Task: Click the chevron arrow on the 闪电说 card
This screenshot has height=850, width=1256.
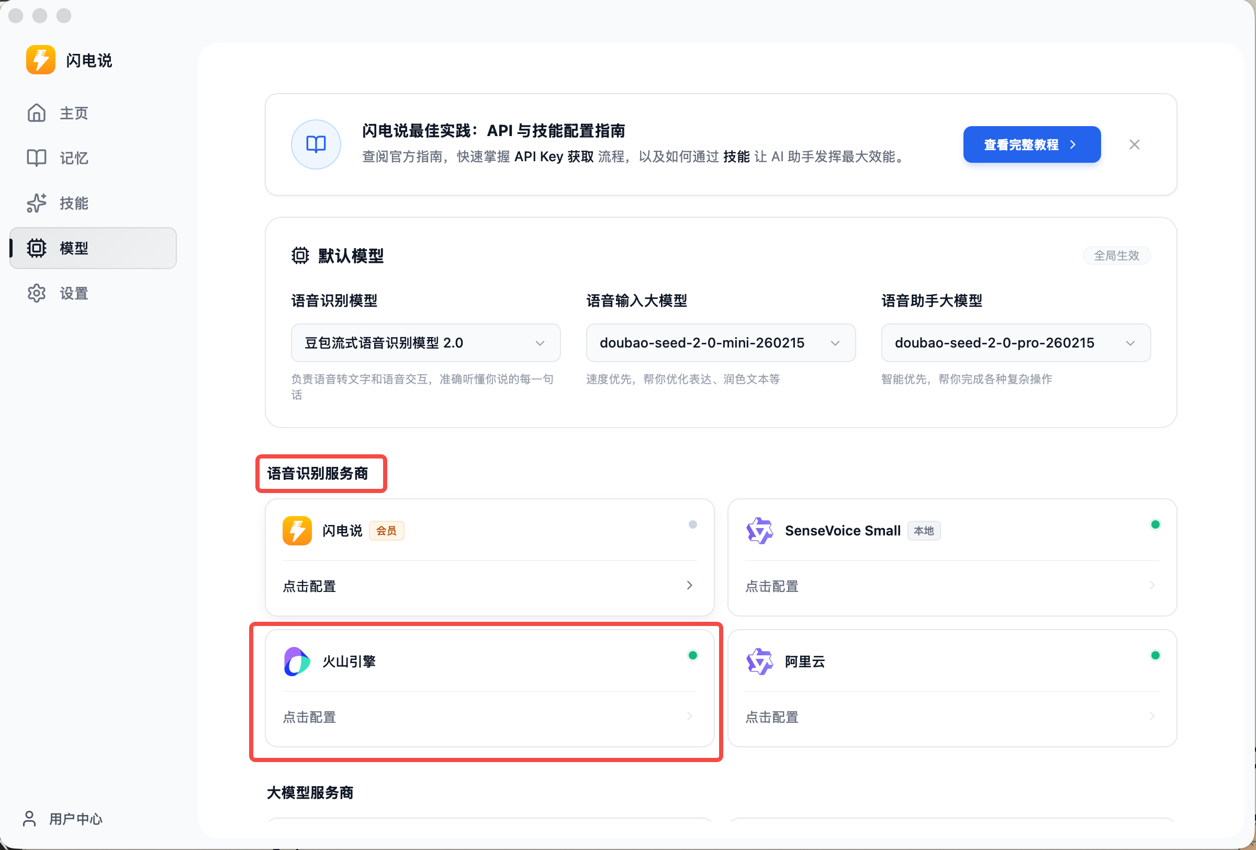Action: [x=690, y=585]
